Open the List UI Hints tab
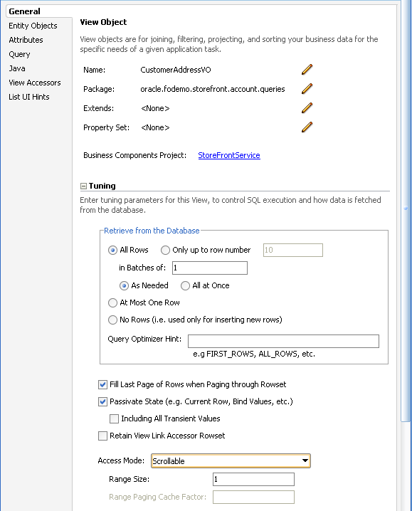 tap(29, 97)
